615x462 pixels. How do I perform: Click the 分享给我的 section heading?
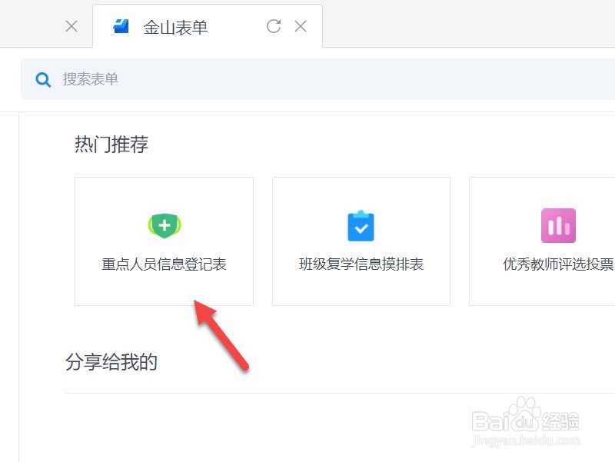112,361
